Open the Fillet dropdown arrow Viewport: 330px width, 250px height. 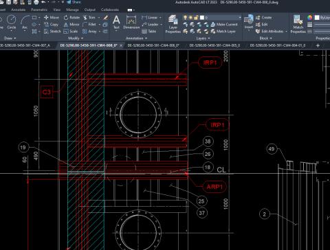tap(100, 24)
